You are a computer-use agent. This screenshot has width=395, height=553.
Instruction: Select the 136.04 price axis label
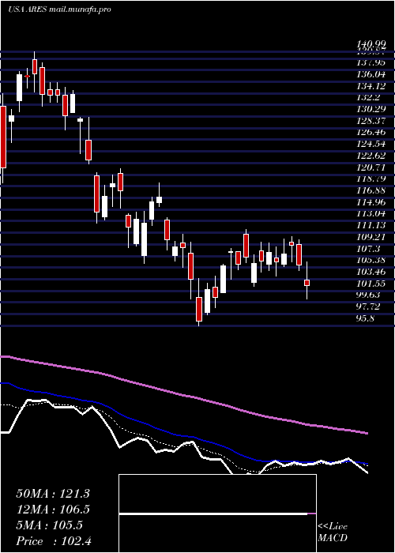[371, 74]
